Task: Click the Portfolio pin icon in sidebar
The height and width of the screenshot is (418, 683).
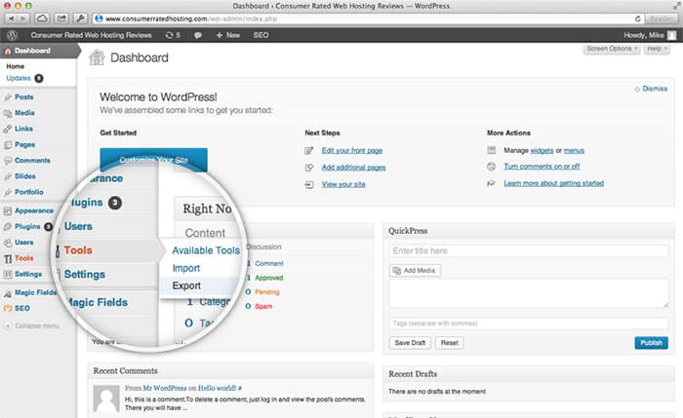Action: (8, 192)
